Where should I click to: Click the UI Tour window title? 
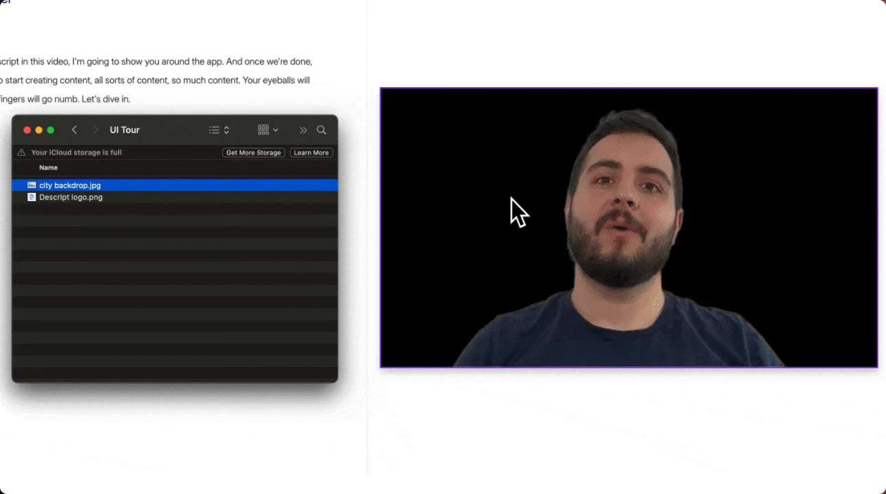click(x=125, y=130)
